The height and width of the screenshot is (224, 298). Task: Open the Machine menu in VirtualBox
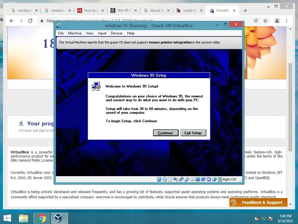[x=75, y=33]
